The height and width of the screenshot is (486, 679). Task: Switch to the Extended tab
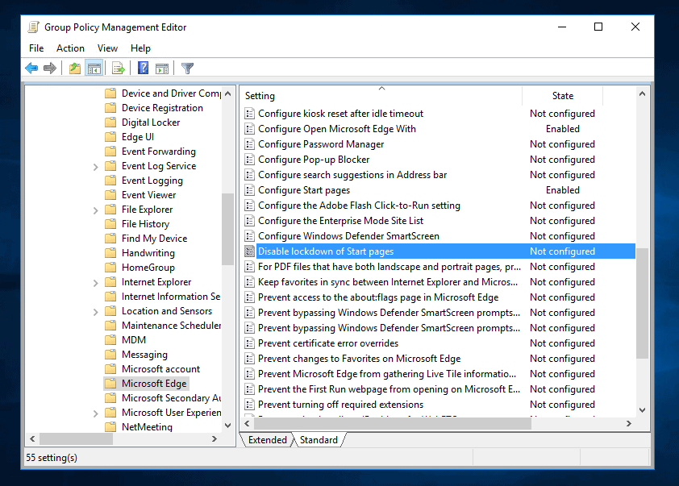pos(267,440)
